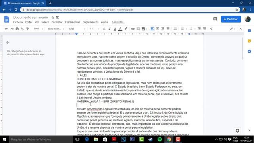254x143 pixels.
Task: Click the Explore button at bottom right
Action: 237,131
